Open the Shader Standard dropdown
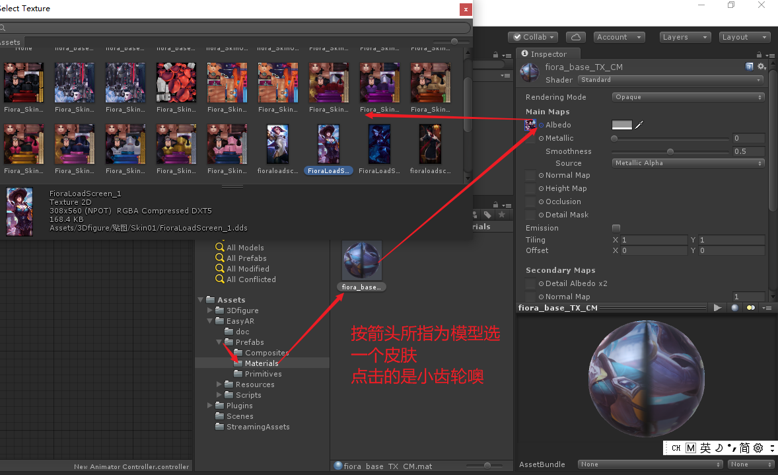Screen dimensions: 778x475 [x=670, y=80]
